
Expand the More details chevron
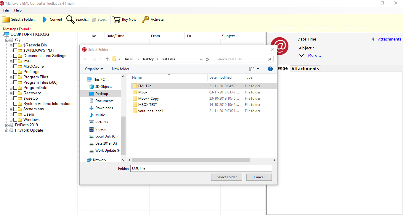[301, 56]
